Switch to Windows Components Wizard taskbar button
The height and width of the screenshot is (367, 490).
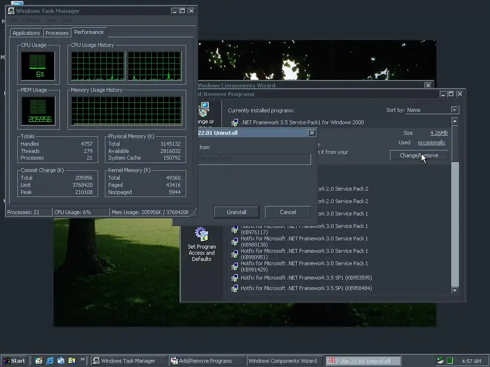(x=284, y=361)
